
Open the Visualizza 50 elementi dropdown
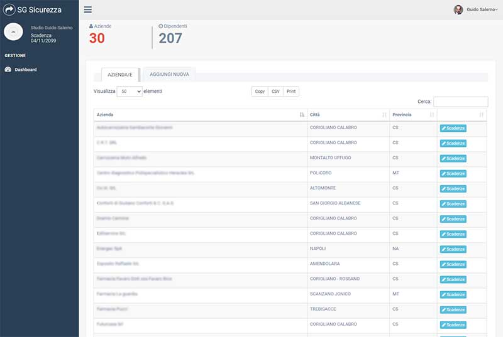click(130, 91)
